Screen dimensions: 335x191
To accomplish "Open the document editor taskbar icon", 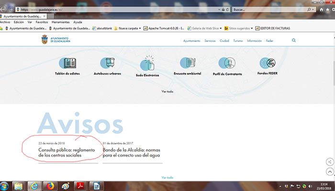I will [96, 186].
